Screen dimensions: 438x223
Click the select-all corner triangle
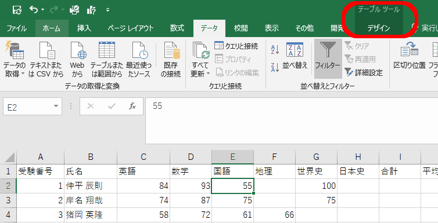[9, 158]
